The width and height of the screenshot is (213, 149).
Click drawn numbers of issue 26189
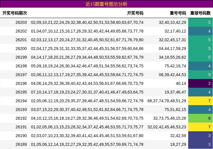87,144
